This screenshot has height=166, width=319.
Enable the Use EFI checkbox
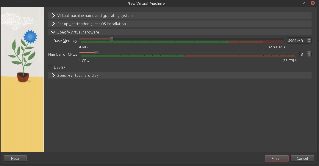(50, 68)
